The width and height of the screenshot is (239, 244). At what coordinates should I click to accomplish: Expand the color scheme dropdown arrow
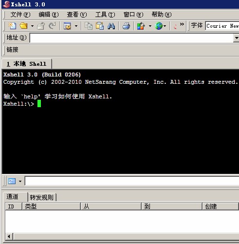pyautogui.click(x=150, y=26)
